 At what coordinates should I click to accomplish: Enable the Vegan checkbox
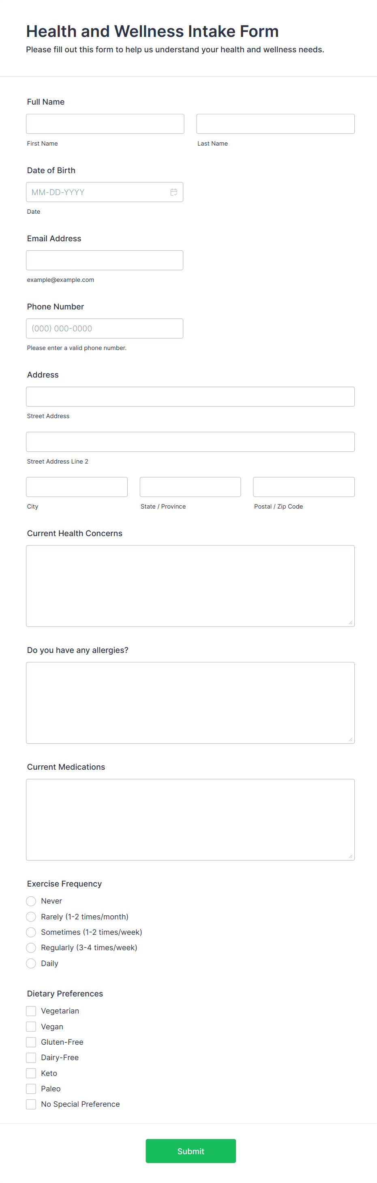[x=31, y=1026]
